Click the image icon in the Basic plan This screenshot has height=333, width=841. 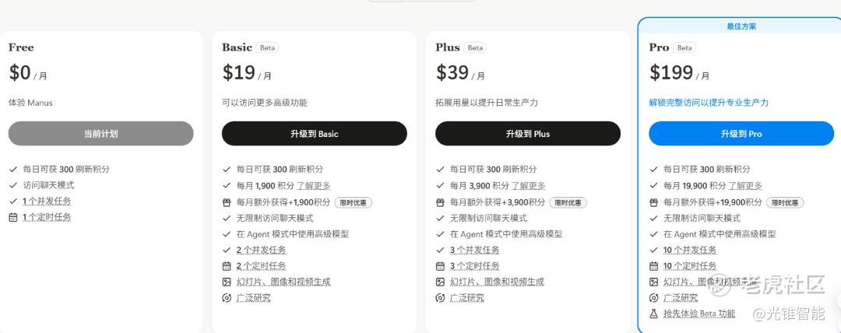tap(227, 282)
